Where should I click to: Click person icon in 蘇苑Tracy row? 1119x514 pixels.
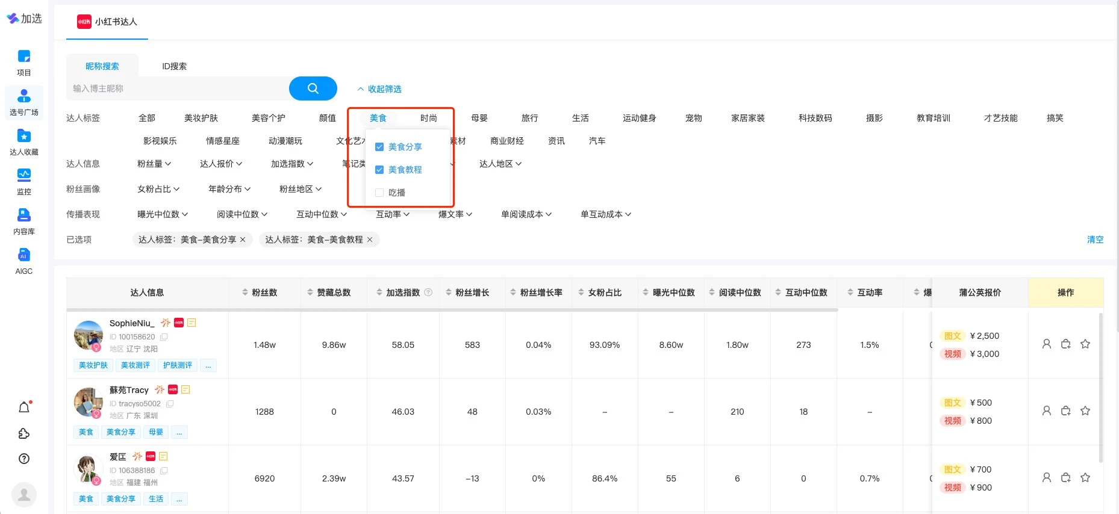(x=1047, y=410)
